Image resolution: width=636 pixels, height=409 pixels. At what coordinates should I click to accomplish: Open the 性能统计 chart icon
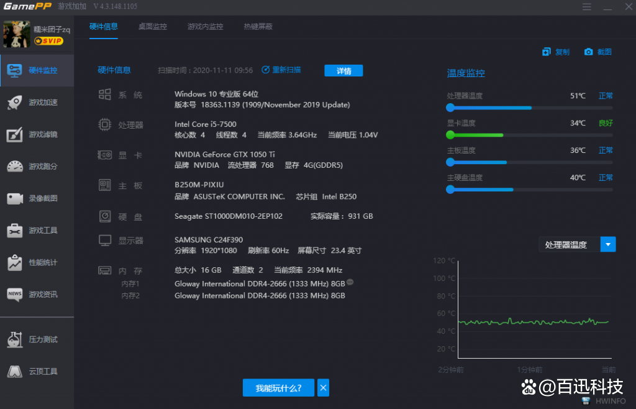coord(15,262)
